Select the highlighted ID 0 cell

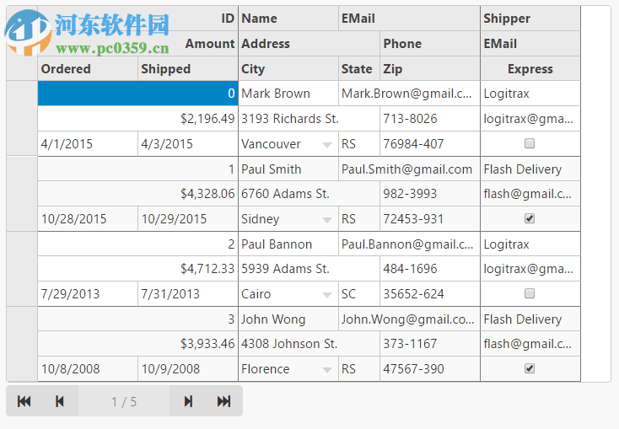tap(137, 94)
